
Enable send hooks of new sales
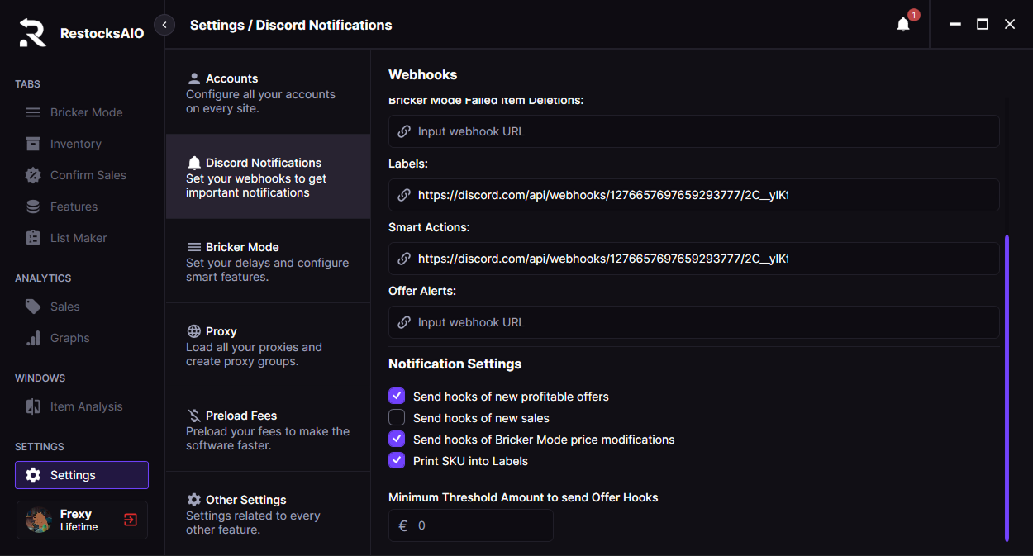coord(397,418)
